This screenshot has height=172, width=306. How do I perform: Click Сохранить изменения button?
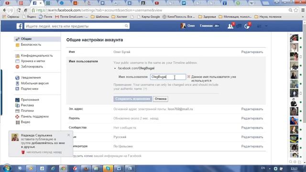point(133,99)
